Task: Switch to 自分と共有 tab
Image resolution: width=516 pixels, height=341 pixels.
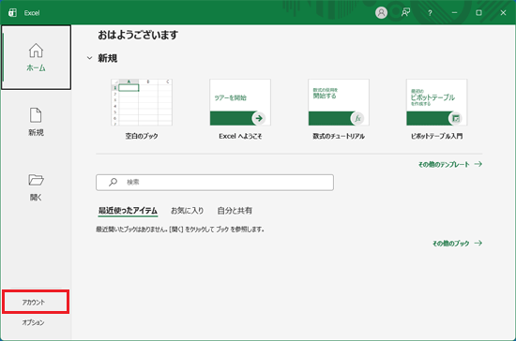Action: (235, 211)
